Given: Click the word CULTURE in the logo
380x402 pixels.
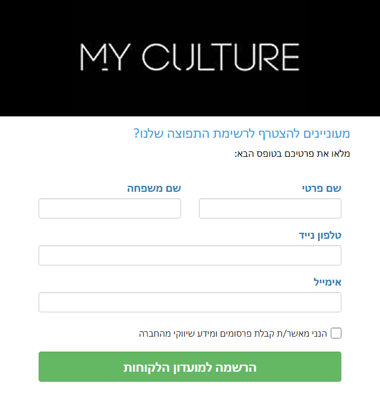Looking at the screenshot, I should click(221, 57).
